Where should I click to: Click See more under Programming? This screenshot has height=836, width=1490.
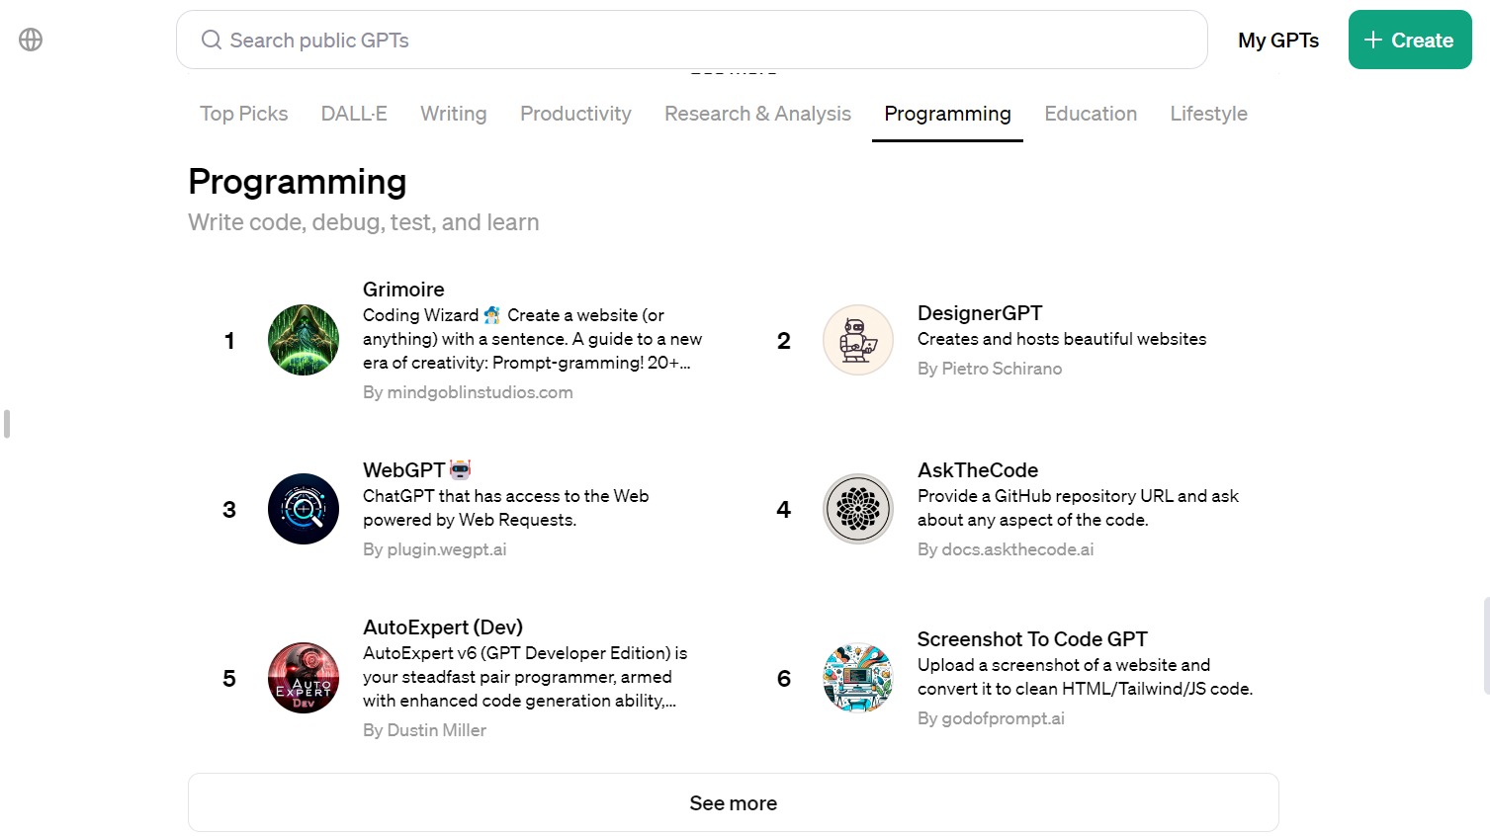click(x=734, y=802)
